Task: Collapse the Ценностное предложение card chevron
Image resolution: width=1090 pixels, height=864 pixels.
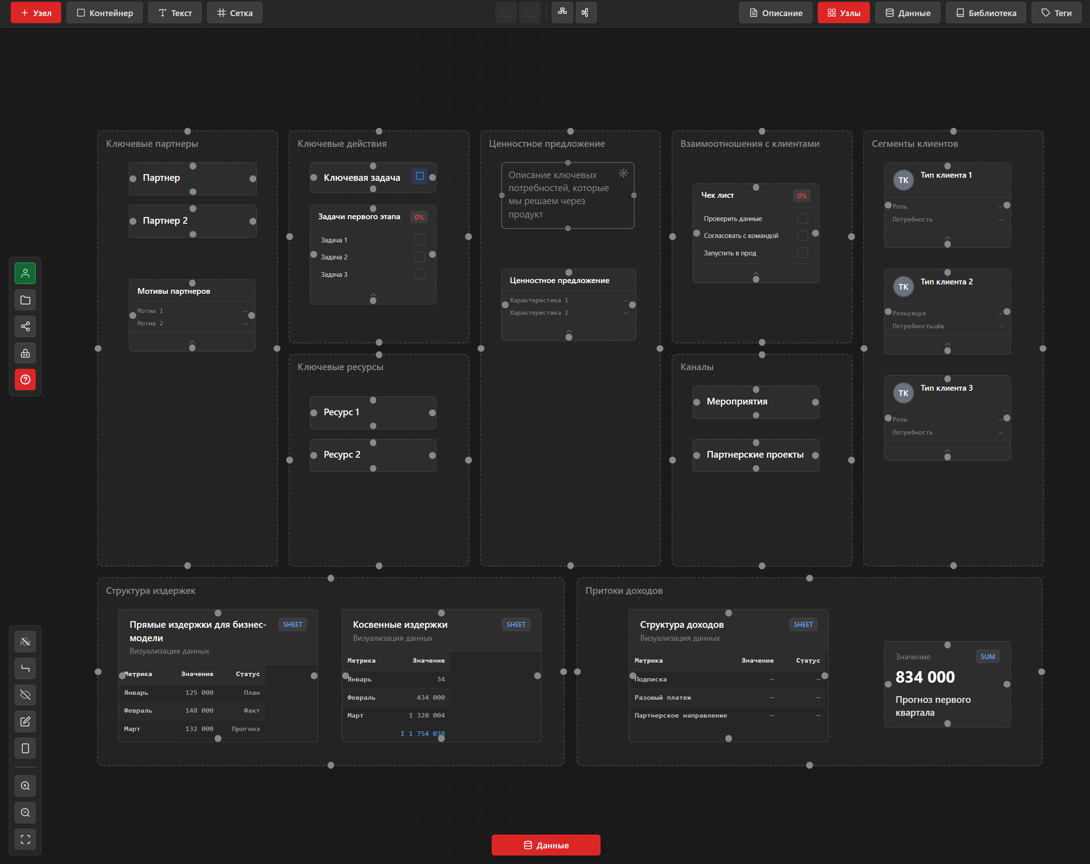Action: 569,332
